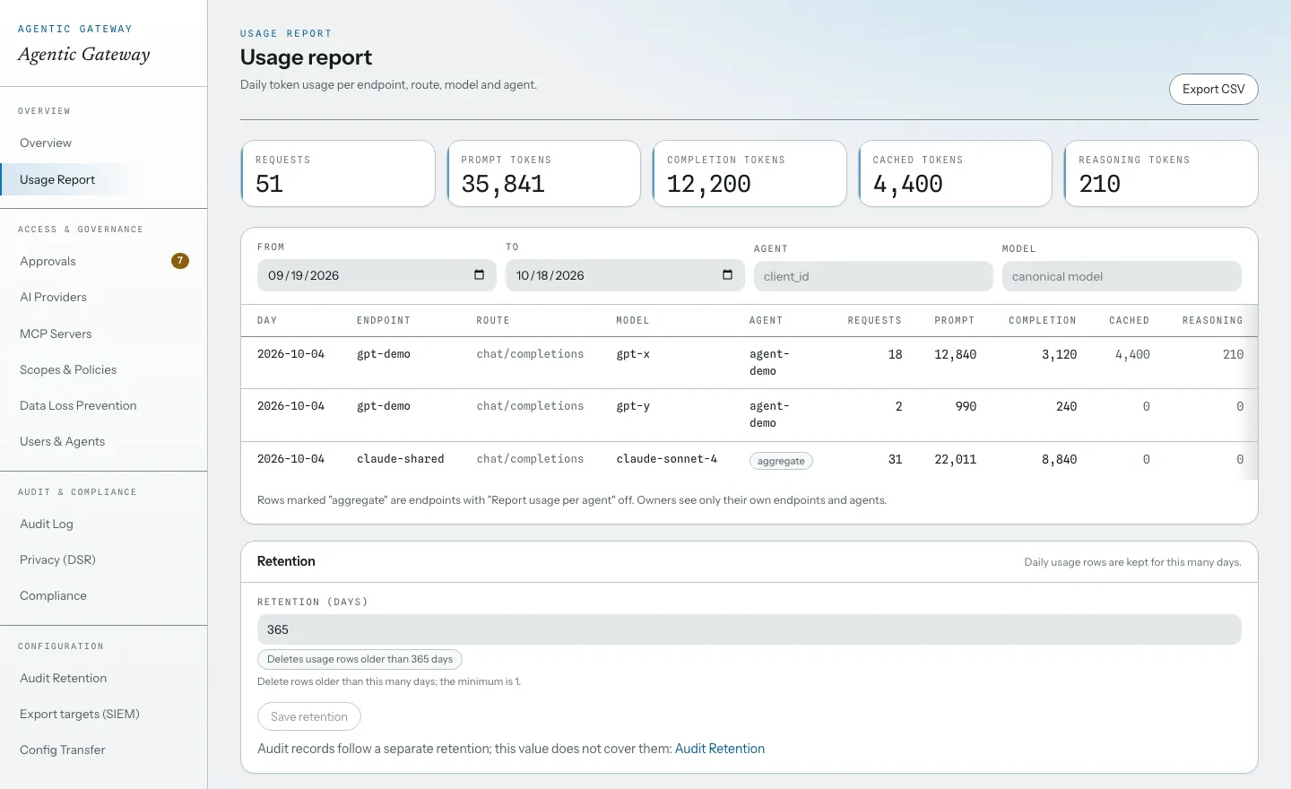The width and height of the screenshot is (1291, 789).
Task: Click the Cached Tokens summary card
Action: pyautogui.click(x=956, y=173)
